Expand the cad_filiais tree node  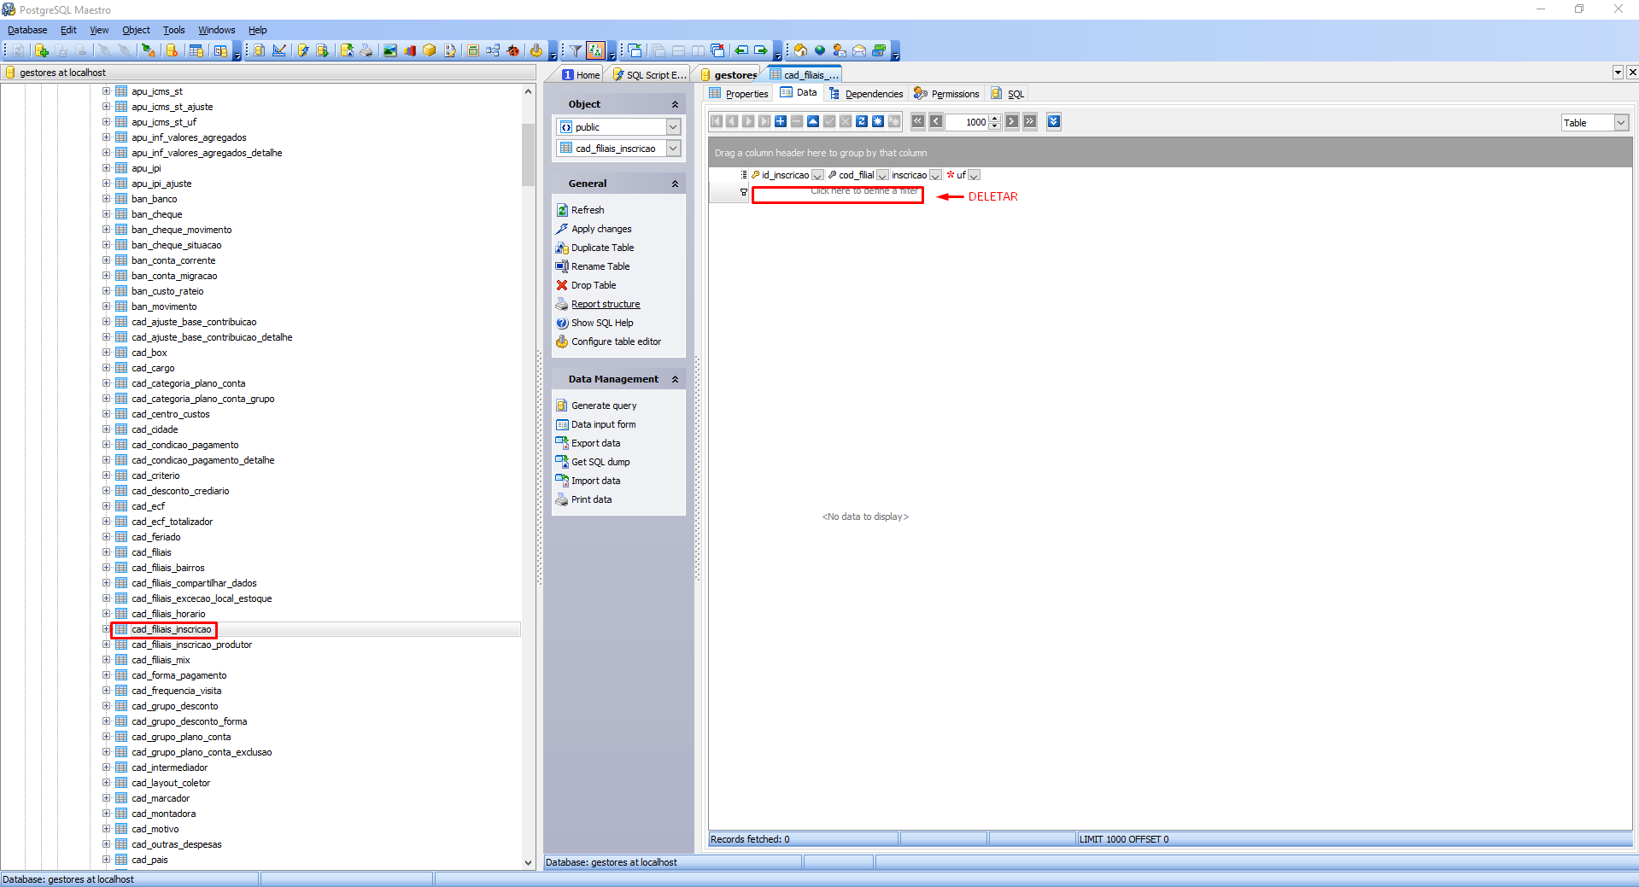(107, 552)
